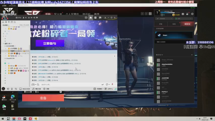This screenshot has height=121, width=215.
Task: Click the star favorite icon in YY header
Action: [29, 18]
